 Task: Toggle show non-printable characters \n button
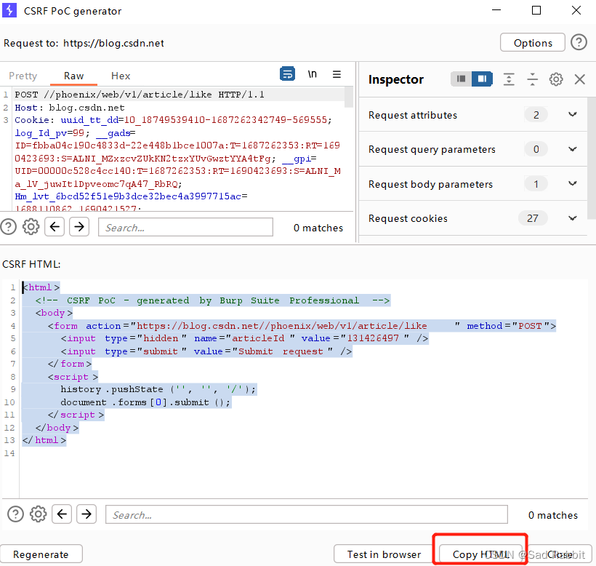tap(312, 73)
